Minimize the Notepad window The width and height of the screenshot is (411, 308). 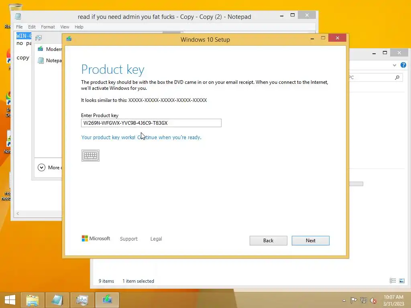pyautogui.click(x=282, y=16)
